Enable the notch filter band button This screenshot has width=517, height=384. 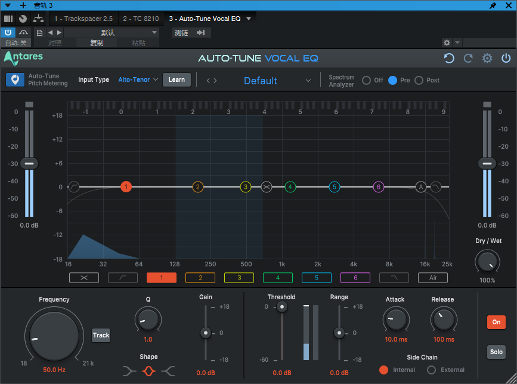tap(84, 278)
